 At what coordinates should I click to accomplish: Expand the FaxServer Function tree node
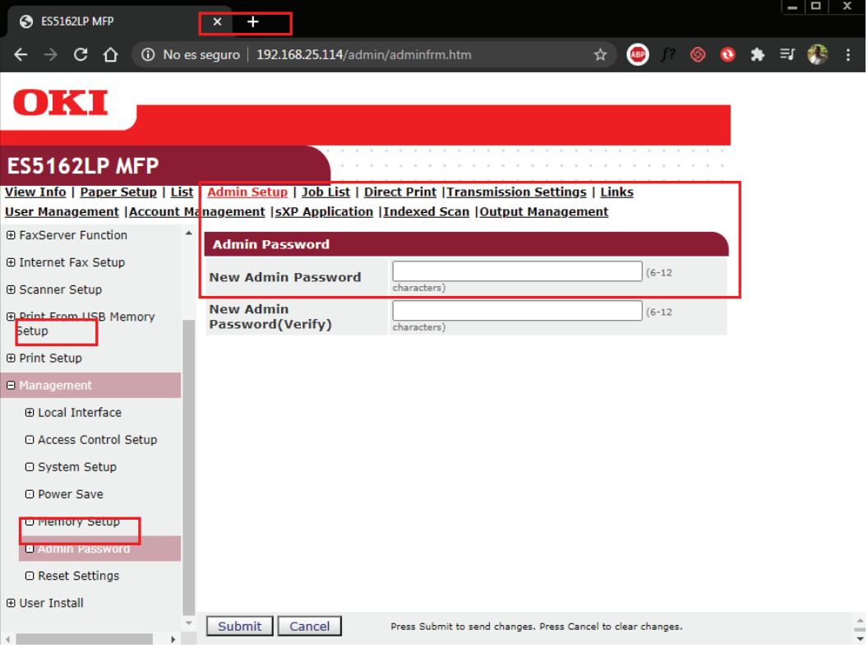(x=12, y=235)
